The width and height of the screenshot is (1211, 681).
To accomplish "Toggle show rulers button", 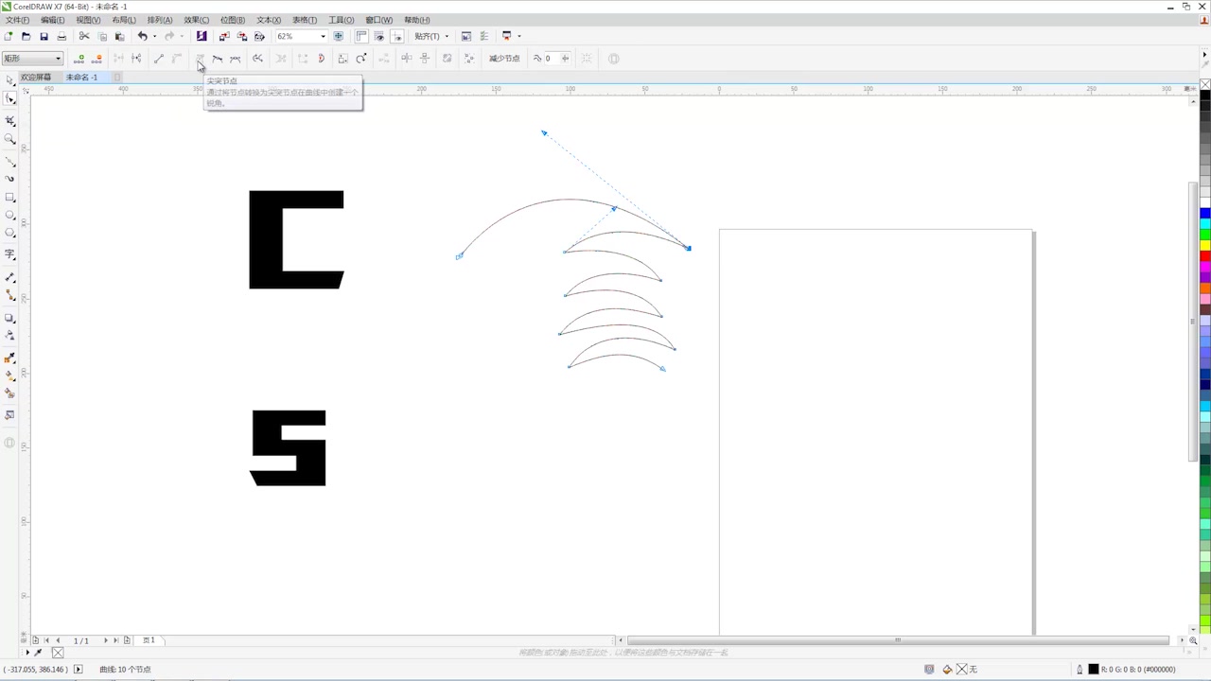I will [361, 36].
